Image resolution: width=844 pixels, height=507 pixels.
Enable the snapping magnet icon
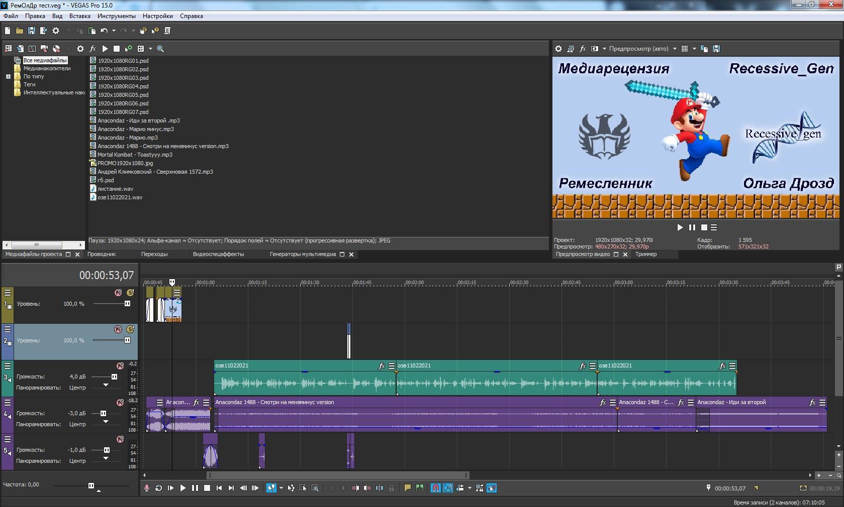(436, 488)
